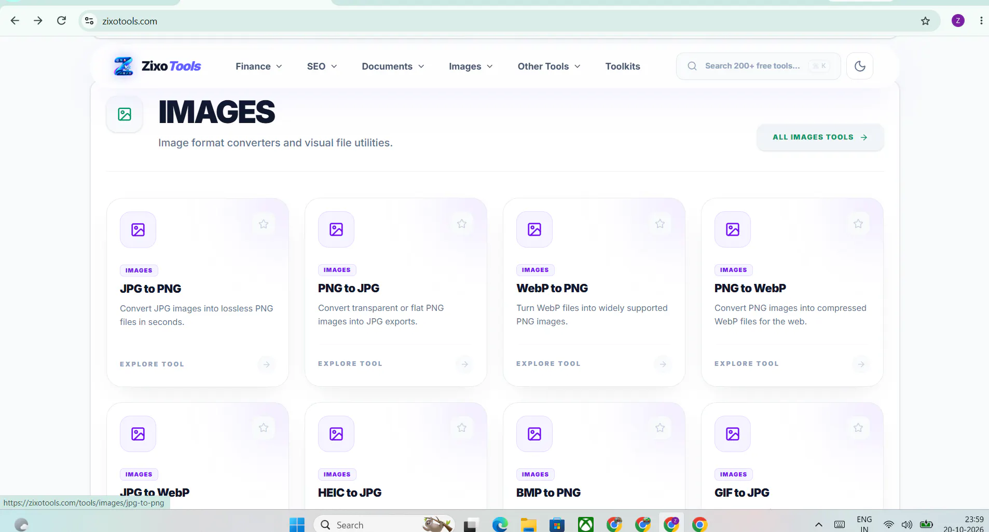Star the WebP to PNG card
This screenshot has height=532, width=989.
pos(660,224)
